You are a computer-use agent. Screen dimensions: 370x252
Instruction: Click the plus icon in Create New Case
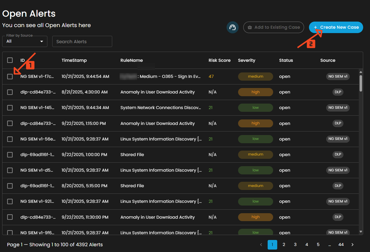coord(315,27)
